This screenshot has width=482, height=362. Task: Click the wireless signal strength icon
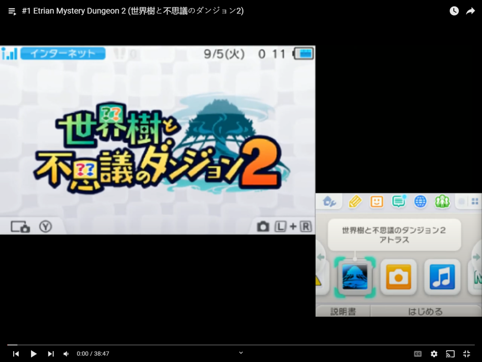pos(9,54)
